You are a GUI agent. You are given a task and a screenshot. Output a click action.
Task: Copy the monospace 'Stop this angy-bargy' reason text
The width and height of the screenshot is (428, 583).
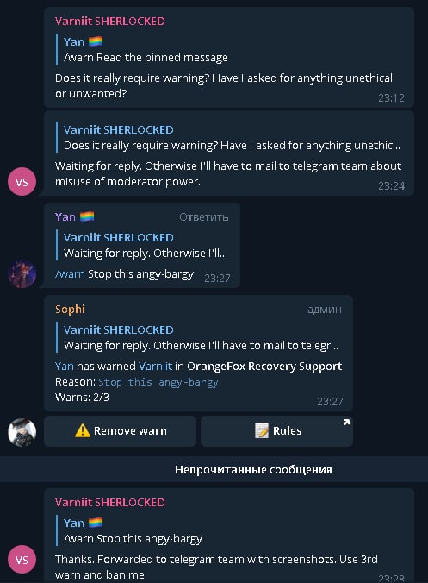coord(158,382)
